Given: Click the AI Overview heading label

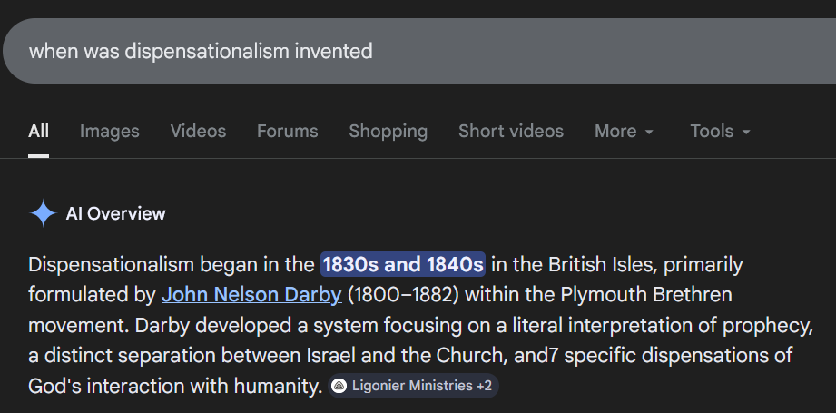Looking at the screenshot, I should tap(115, 214).
